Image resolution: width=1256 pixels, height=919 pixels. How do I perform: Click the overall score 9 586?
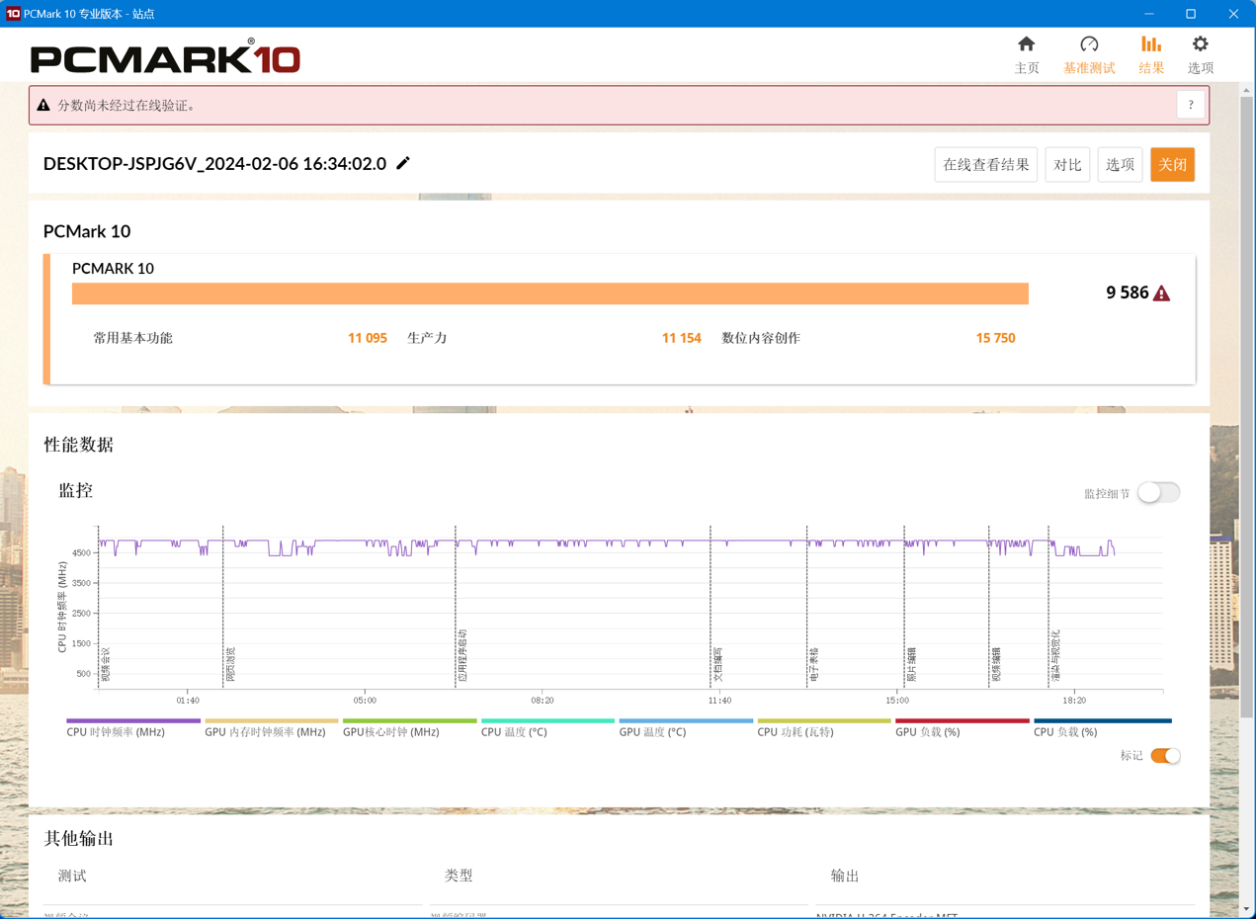point(1128,292)
